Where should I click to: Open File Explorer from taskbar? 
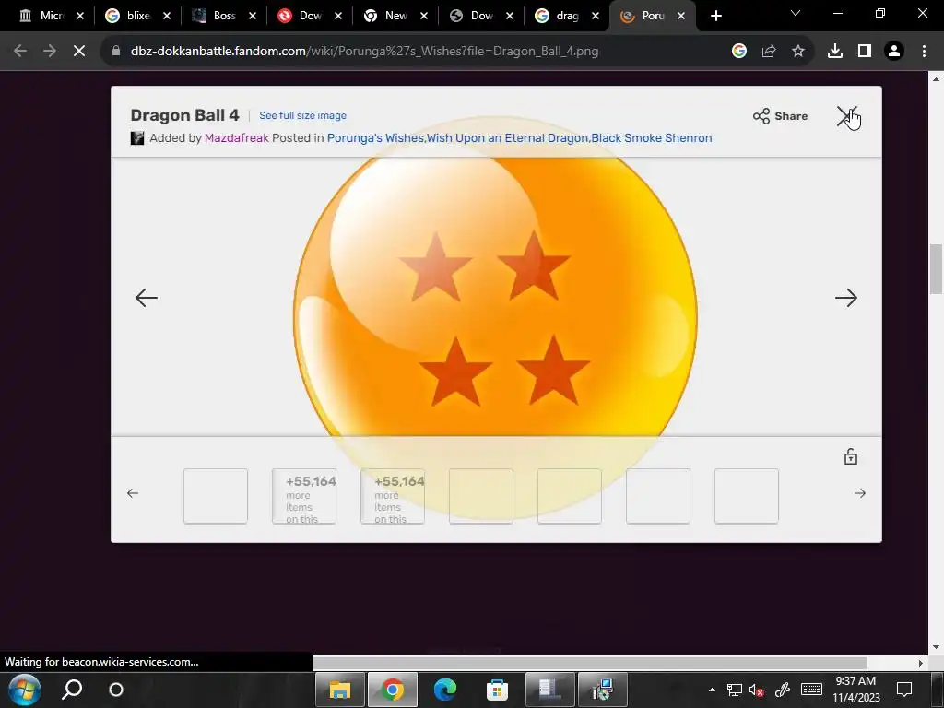point(339,690)
